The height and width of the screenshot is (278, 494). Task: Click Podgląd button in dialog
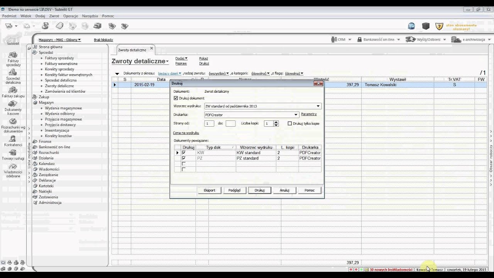(x=234, y=190)
